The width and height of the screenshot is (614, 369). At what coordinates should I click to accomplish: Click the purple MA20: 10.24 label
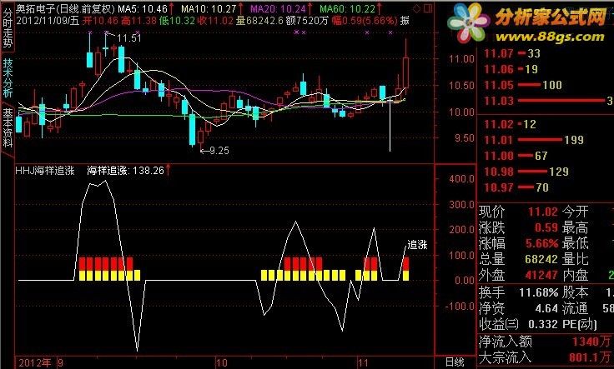pos(279,8)
